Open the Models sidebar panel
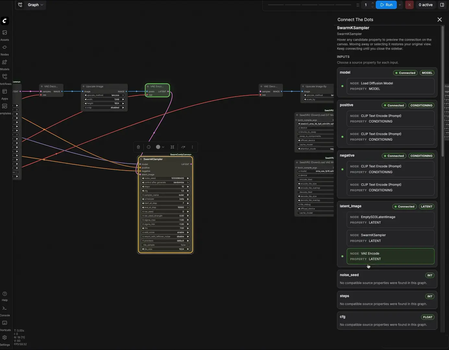Screen dimensions: 449x350 click(5, 65)
